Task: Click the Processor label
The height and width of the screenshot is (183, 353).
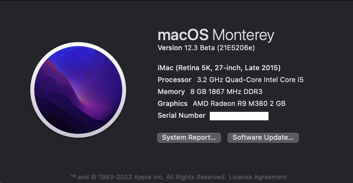Action: [174, 80]
